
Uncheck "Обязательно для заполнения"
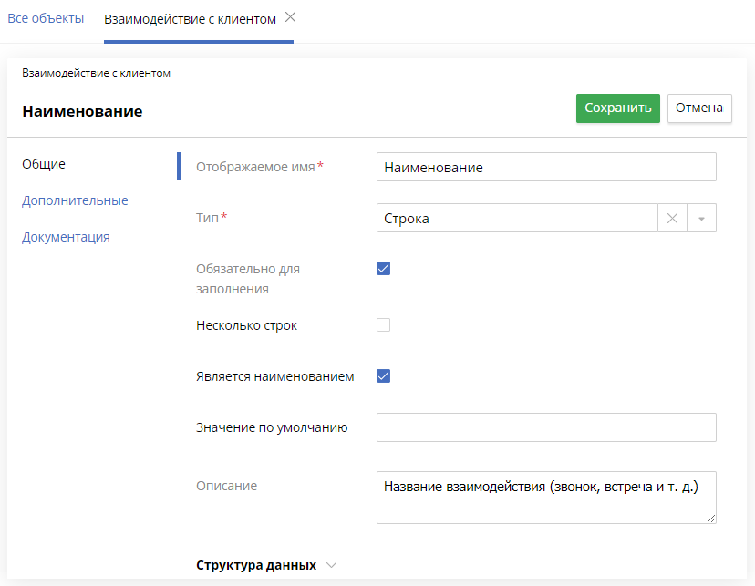click(383, 268)
